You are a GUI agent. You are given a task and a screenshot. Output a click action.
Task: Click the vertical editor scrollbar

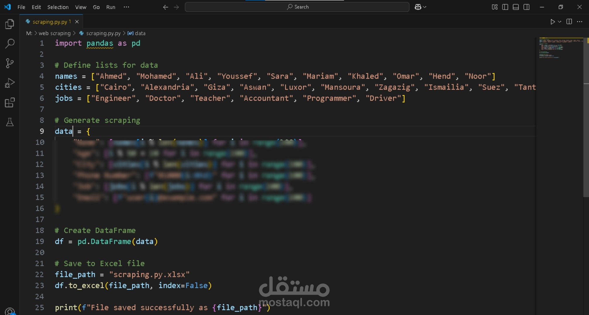pyautogui.click(x=586, y=117)
